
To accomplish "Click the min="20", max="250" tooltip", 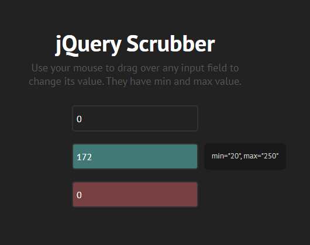I will [x=245, y=156].
